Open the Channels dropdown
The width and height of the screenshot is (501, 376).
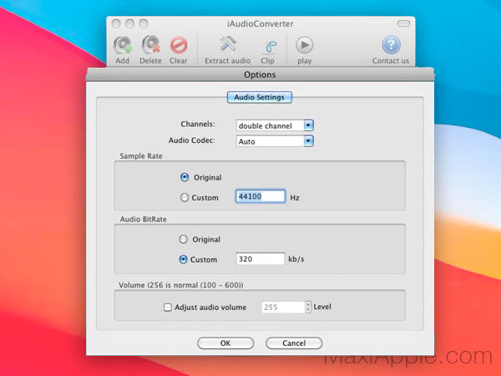(275, 125)
